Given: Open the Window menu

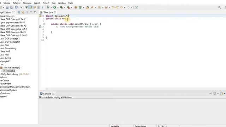Looking at the screenshot, I should (62, 3).
